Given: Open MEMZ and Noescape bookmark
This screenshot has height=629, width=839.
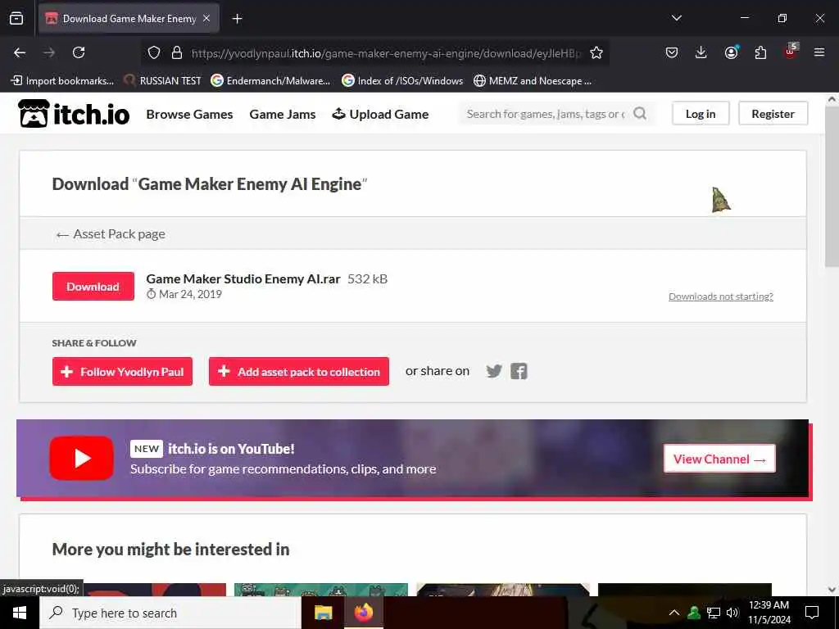Looking at the screenshot, I should [533, 81].
